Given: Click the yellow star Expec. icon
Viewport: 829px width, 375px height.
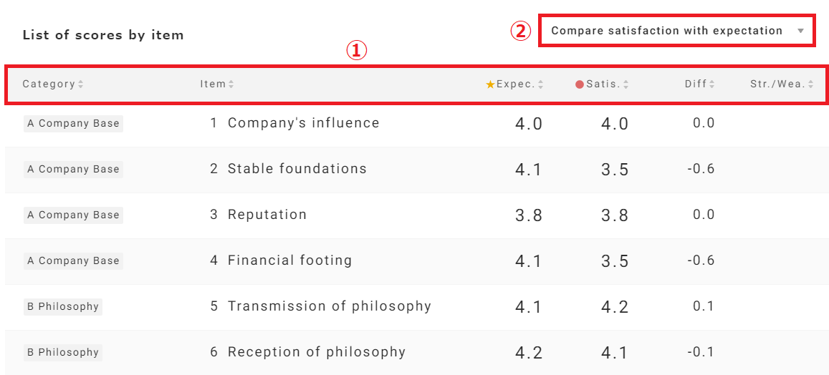Looking at the screenshot, I should coord(490,84).
